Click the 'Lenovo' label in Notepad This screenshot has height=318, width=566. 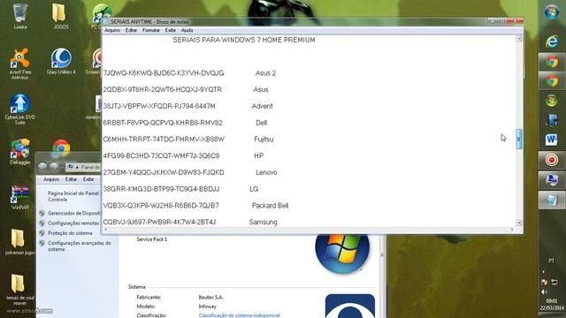[266, 172]
